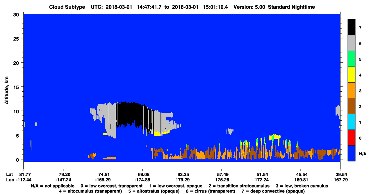Select the yellow legend swatch labeled 4
The width and height of the screenshot is (378, 194).
click(x=352, y=75)
